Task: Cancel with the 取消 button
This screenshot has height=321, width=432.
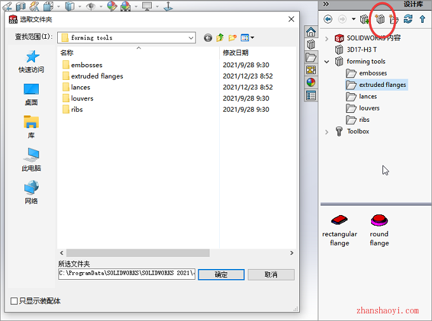Action: 271,275
